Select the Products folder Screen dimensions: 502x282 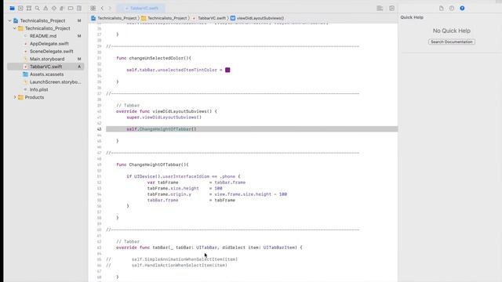click(35, 97)
